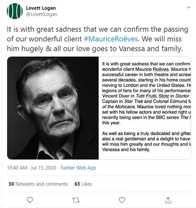Open the Lovett Logan display name
196x208 pixels.
pyautogui.click(x=41, y=8)
